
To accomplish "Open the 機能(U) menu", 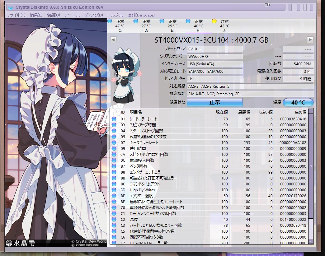I will (x=53, y=15).
